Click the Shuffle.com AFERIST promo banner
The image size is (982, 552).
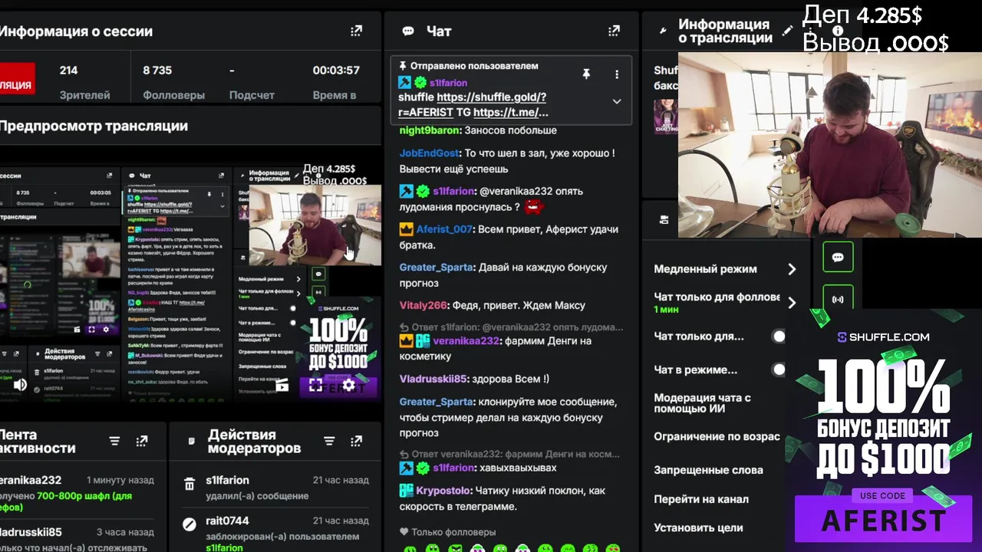[884, 429]
